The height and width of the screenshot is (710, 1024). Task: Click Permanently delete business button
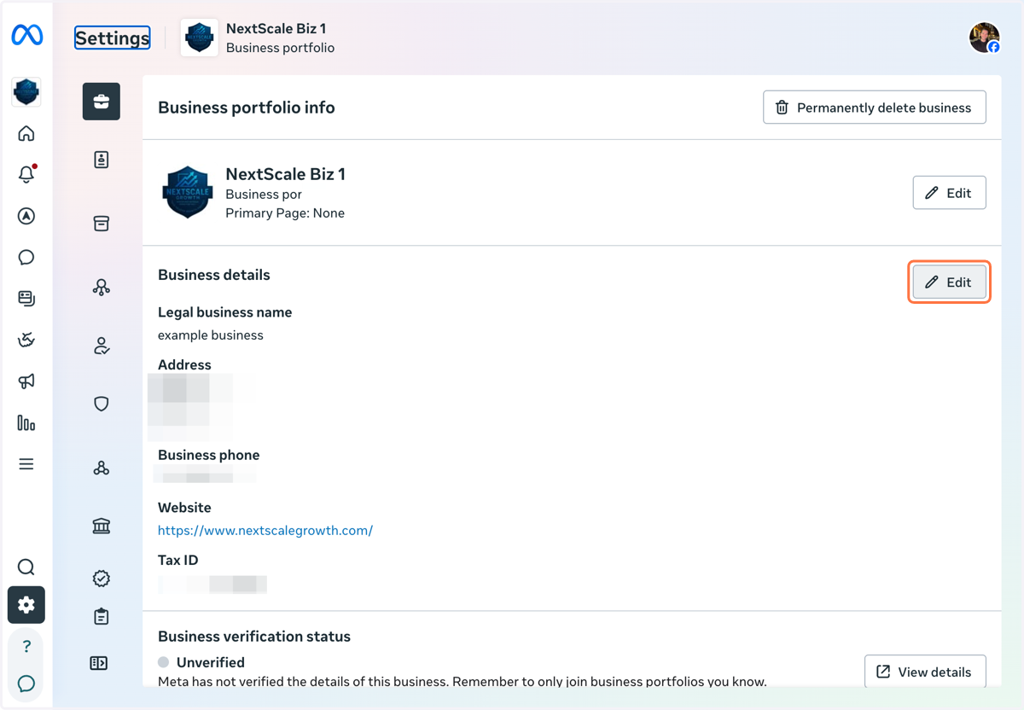pyautogui.click(x=875, y=108)
